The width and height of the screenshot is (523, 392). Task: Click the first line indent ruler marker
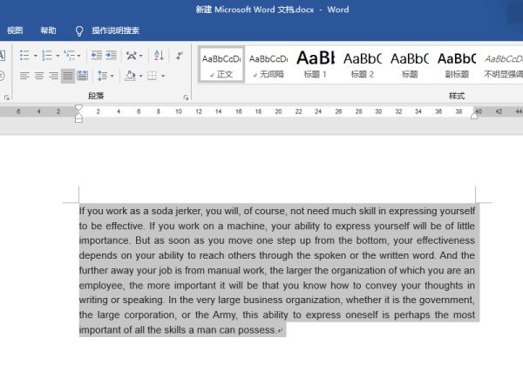(x=78, y=108)
